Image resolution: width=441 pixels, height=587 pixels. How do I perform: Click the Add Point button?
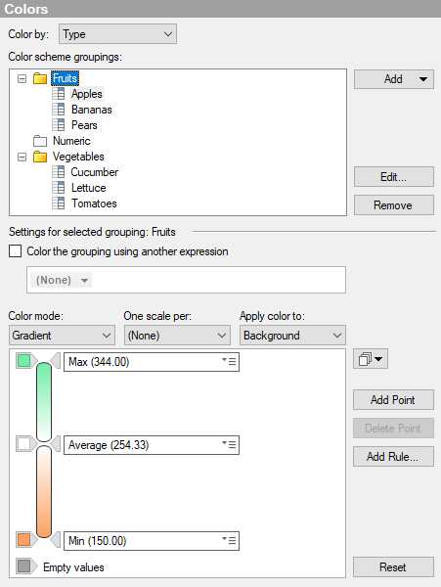(x=393, y=400)
